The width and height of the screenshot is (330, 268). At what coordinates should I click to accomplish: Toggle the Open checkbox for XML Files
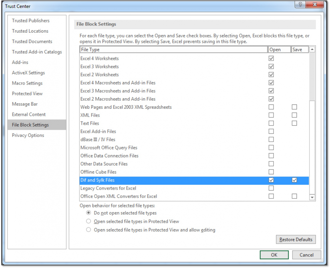coord(271,115)
